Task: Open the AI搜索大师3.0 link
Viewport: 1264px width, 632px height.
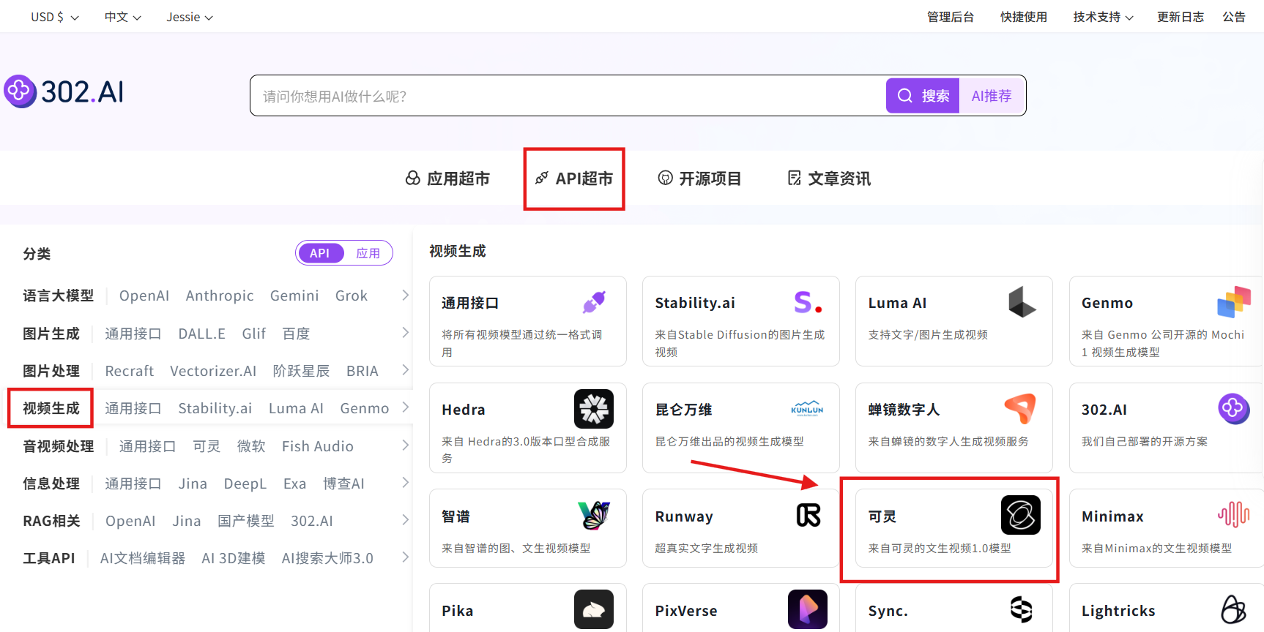Action: pos(327,558)
